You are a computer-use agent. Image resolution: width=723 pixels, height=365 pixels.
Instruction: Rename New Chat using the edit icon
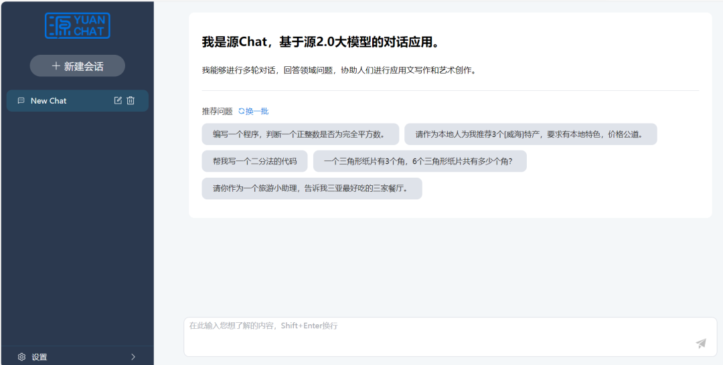click(x=118, y=101)
